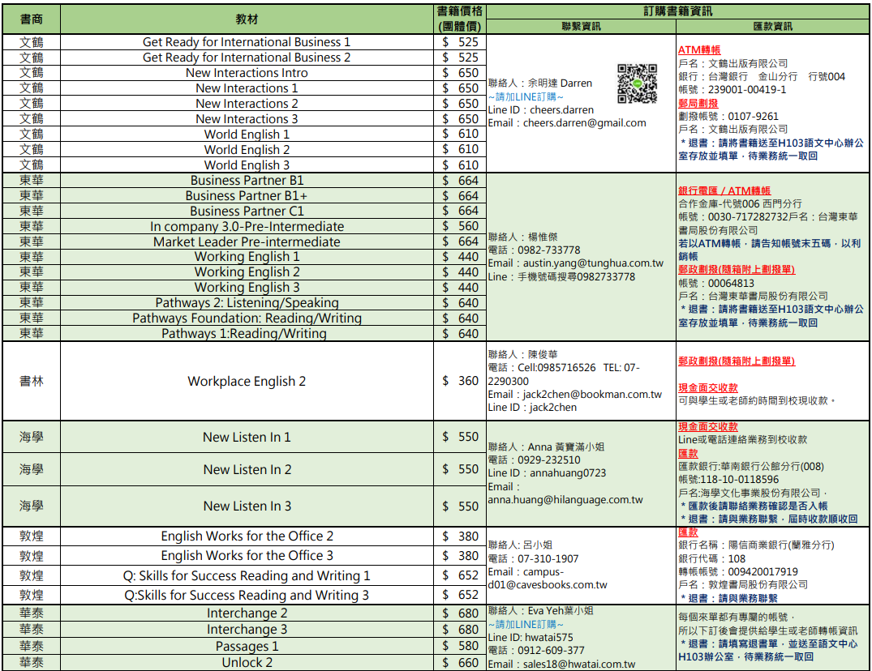Screen dimensions: 872x671
Task: Click the New Listen In 2 cell
Action: coord(247,469)
